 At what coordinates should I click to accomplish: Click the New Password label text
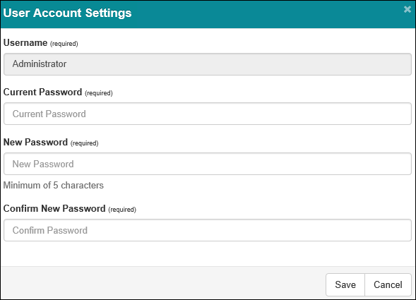click(35, 142)
